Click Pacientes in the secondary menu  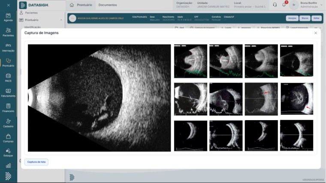[x=31, y=13]
